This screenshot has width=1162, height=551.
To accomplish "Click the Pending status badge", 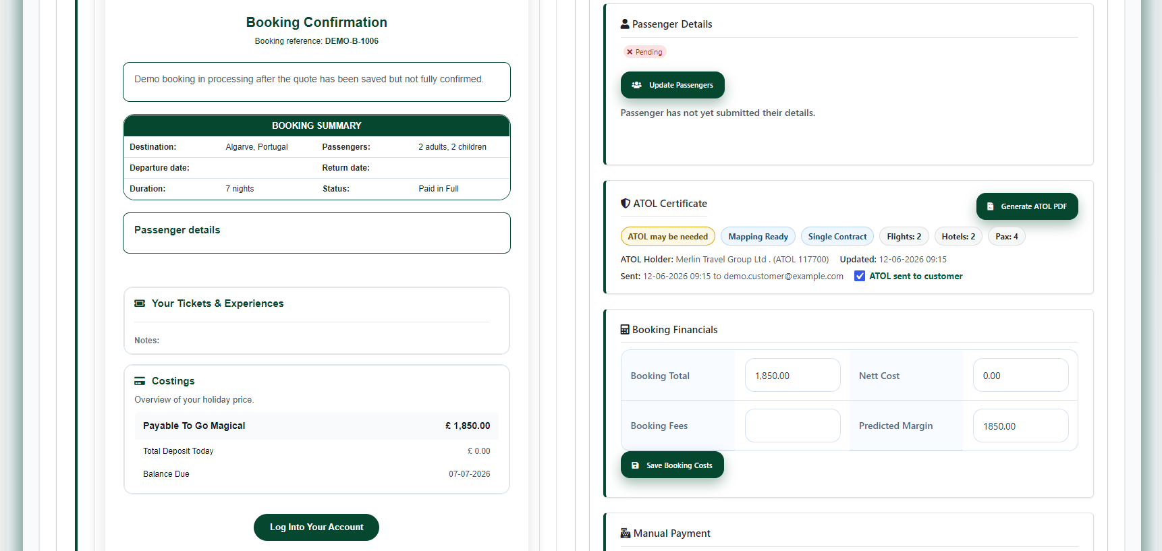I will click(x=644, y=52).
